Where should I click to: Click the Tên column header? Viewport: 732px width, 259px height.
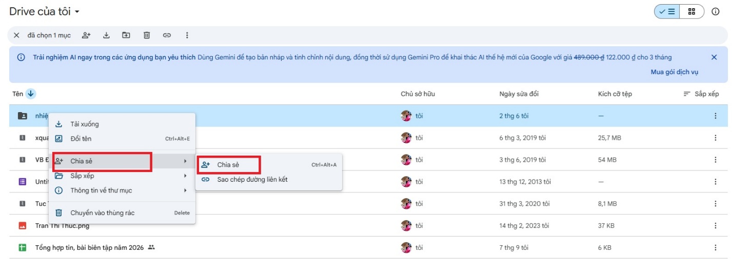[x=18, y=94]
